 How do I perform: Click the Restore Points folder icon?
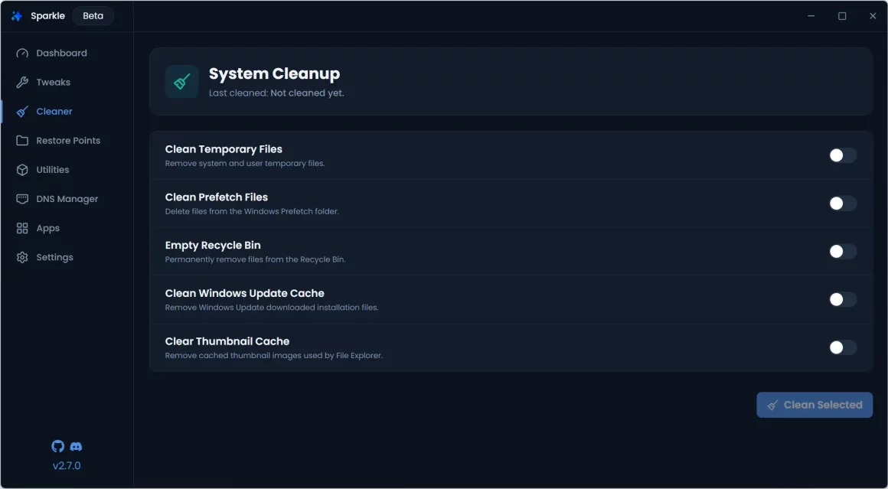[22, 141]
